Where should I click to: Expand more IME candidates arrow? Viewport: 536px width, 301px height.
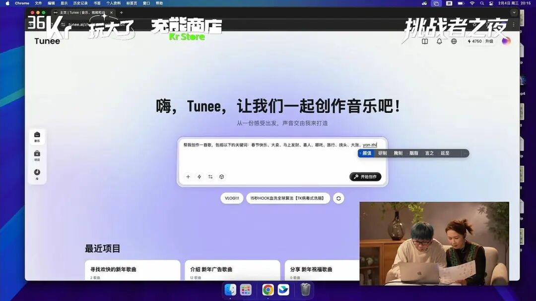465,153
